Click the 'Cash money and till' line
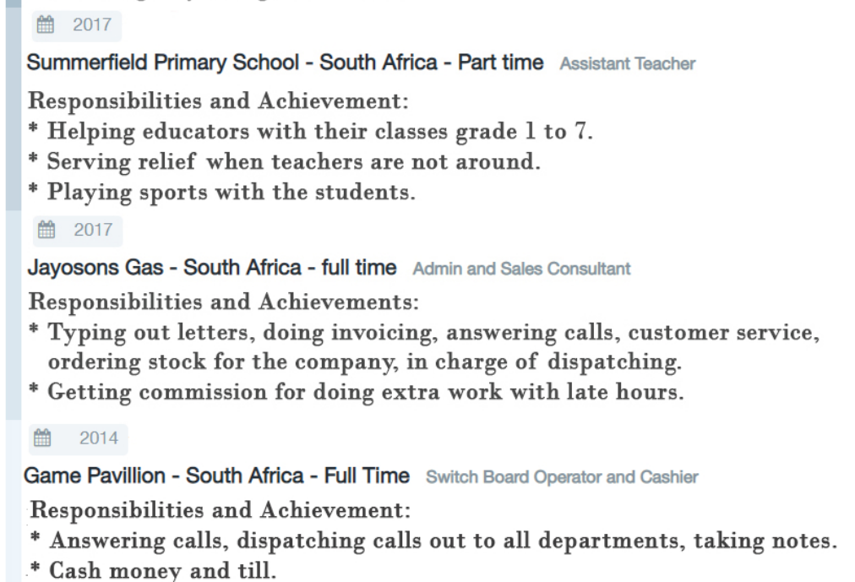Viewport: 855px width, 582px height. pos(162,570)
